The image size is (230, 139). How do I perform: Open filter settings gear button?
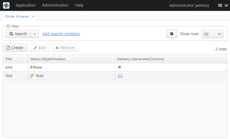click(x=171, y=34)
